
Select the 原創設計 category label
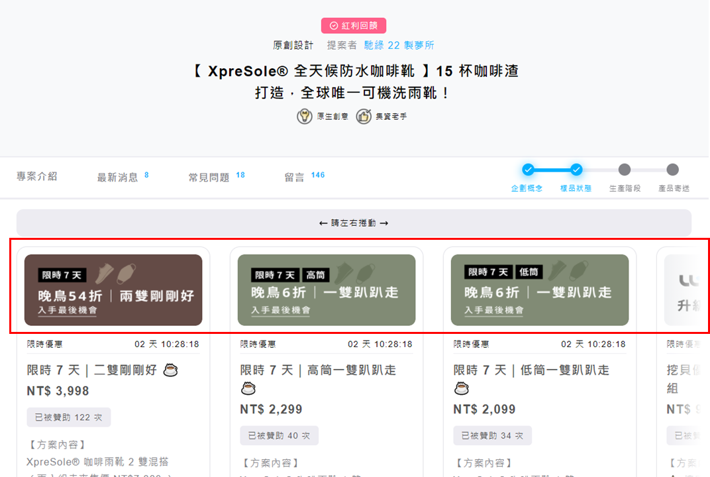(293, 45)
